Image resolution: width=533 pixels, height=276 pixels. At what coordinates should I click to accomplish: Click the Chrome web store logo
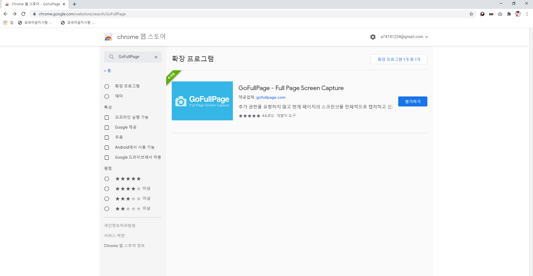[108, 37]
